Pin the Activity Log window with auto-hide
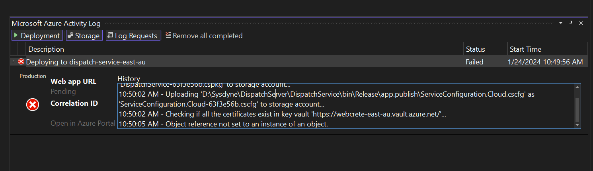 click(x=571, y=23)
